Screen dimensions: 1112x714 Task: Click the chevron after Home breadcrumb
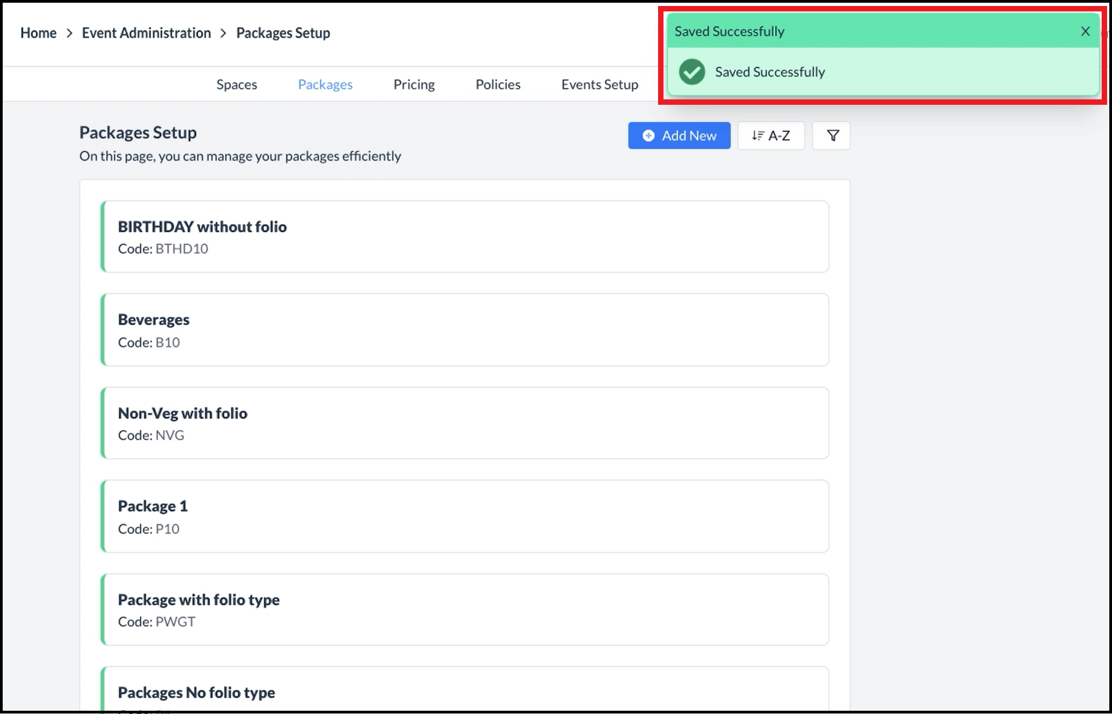pos(69,33)
